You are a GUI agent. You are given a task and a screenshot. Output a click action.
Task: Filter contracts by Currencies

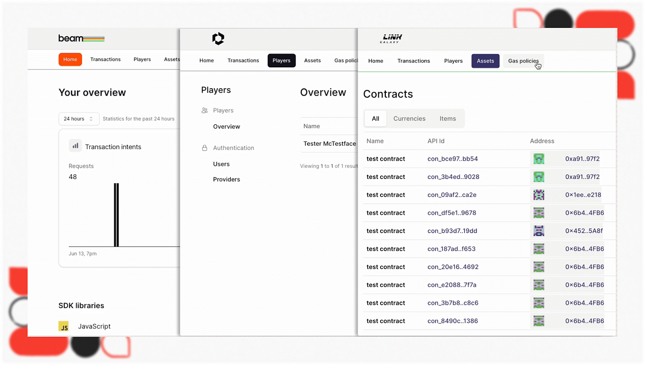[x=409, y=119]
